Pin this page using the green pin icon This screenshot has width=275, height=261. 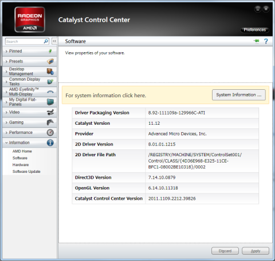click(x=257, y=41)
